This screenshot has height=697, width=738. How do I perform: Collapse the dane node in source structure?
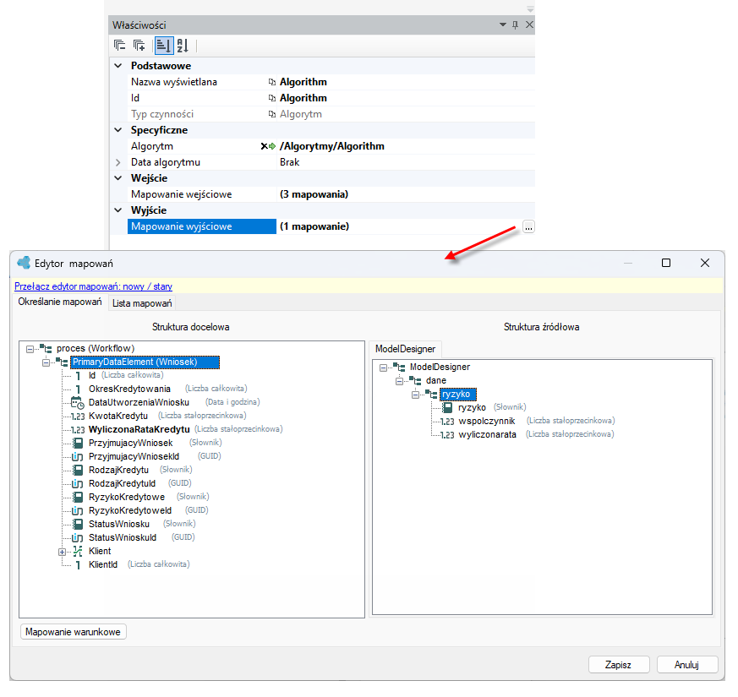pos(399,381)
